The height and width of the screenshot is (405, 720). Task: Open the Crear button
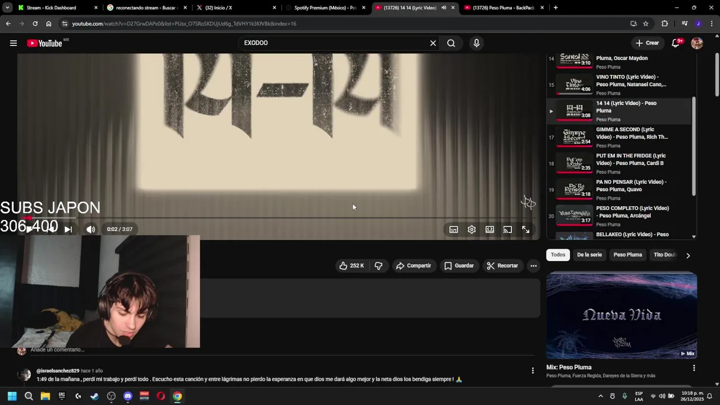pos(647,43)
